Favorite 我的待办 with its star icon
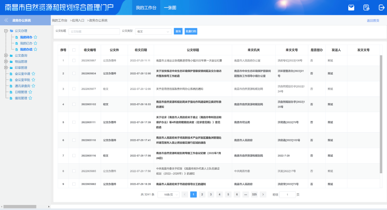Image resolution: width=387 pixels, height=210 pixels. coord(36,37)
